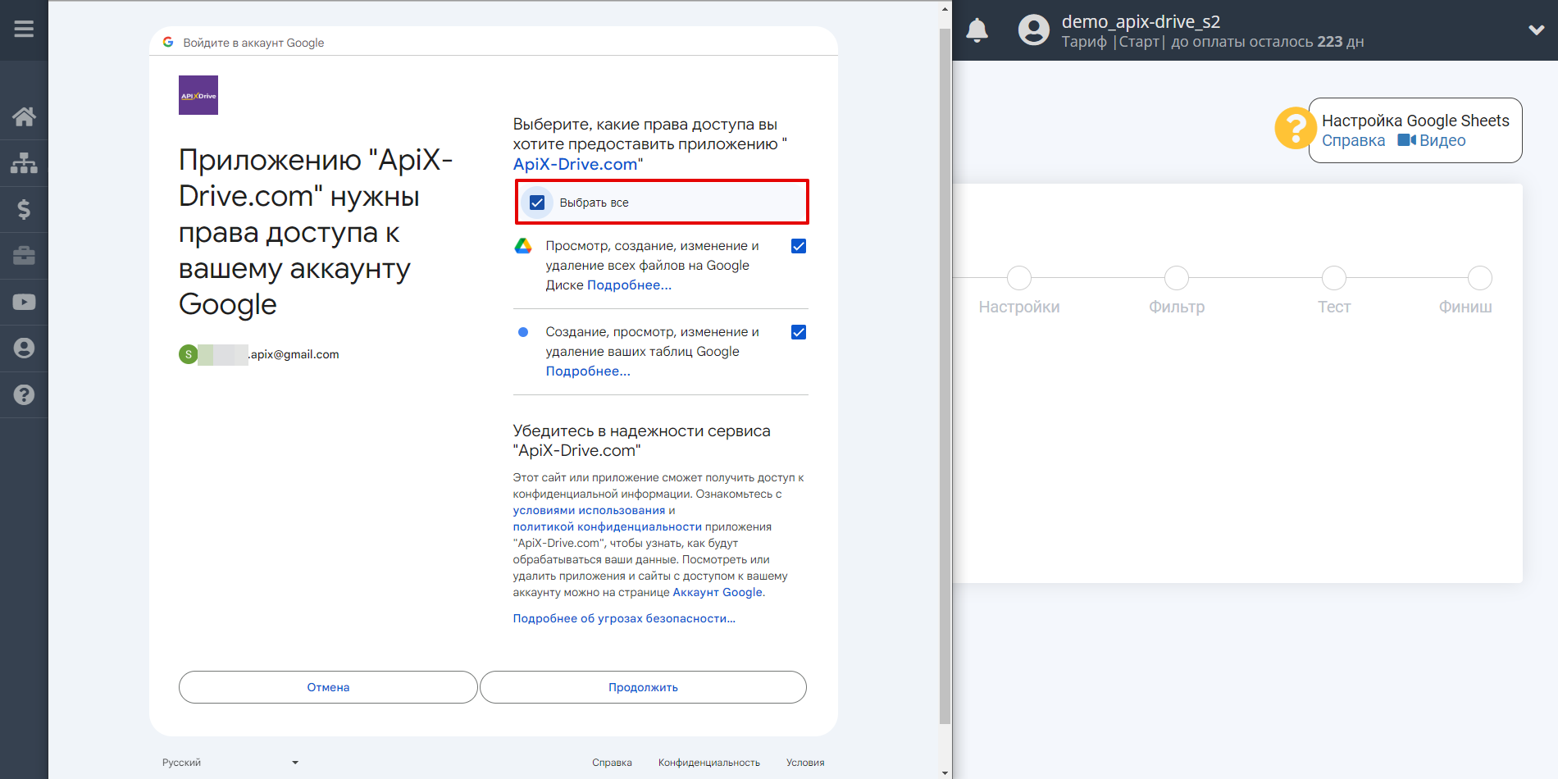Open the 'Русский' language dropdown
The width and height of the screenshot is (1558, 779).
pyautogui.click(x=230, y=763)
